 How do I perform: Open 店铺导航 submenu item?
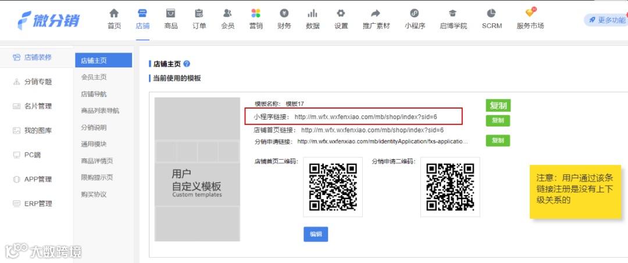94,94
